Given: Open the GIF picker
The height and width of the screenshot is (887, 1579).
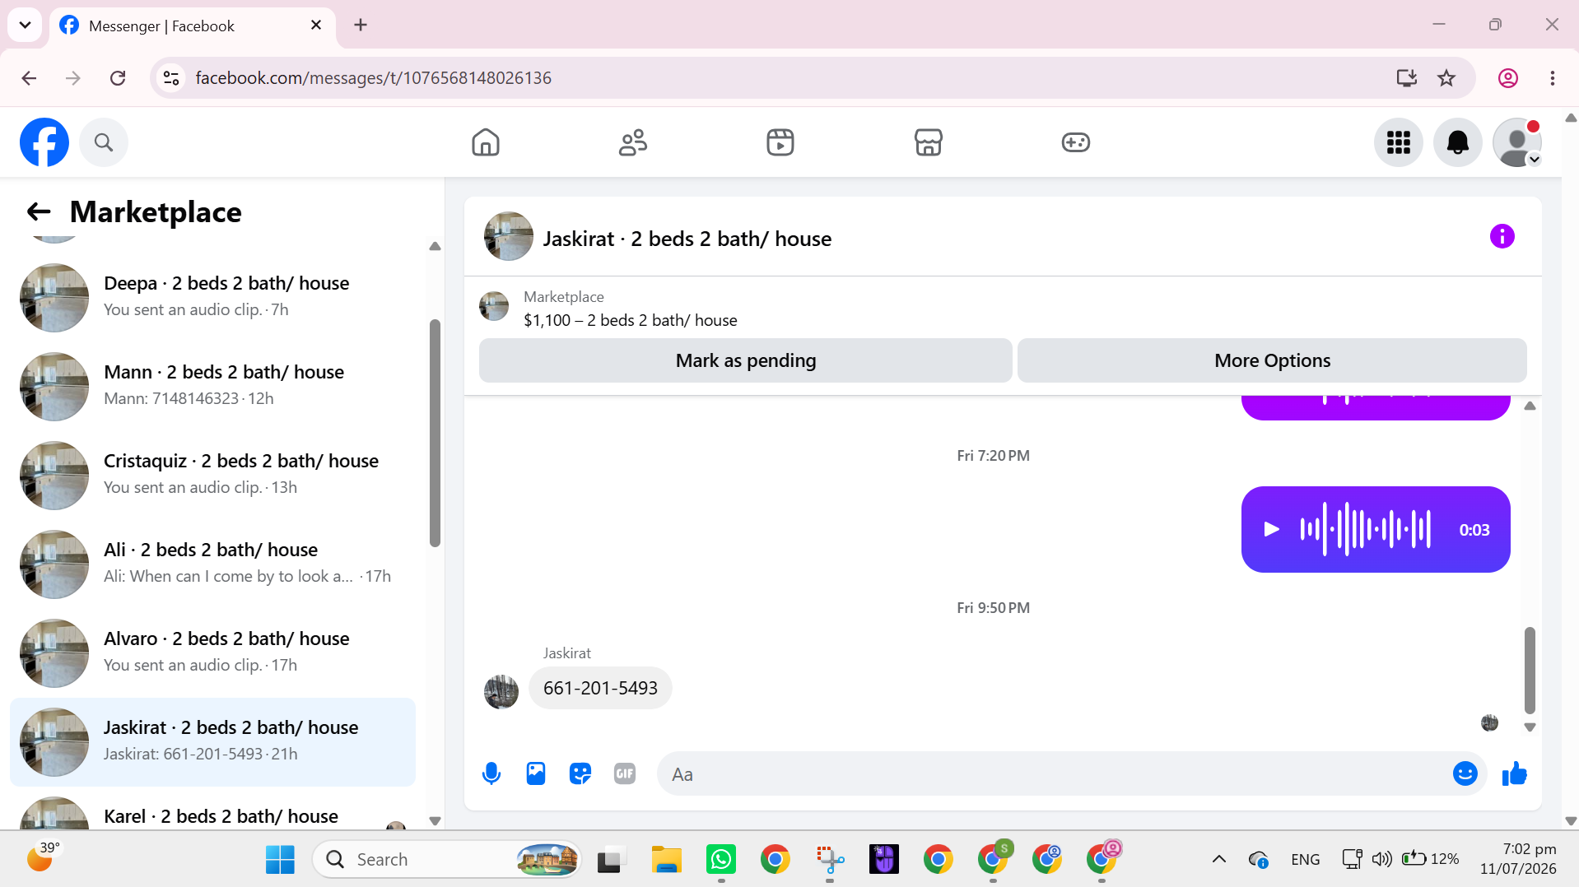Looking at the screenshot, I should (625, 773).
